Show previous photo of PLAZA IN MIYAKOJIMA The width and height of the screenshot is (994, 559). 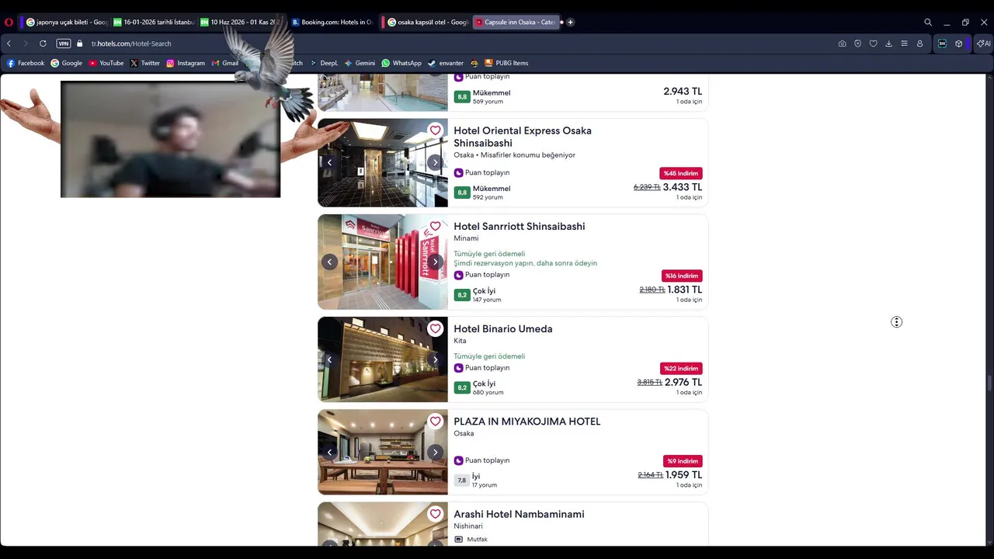(x=329, y=452)
